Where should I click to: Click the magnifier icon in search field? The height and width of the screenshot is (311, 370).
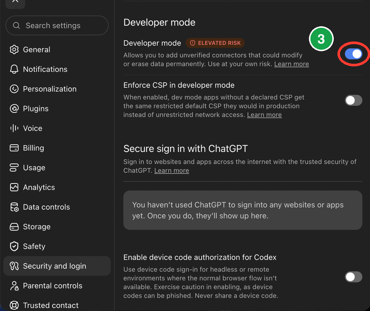coord(16,25)
